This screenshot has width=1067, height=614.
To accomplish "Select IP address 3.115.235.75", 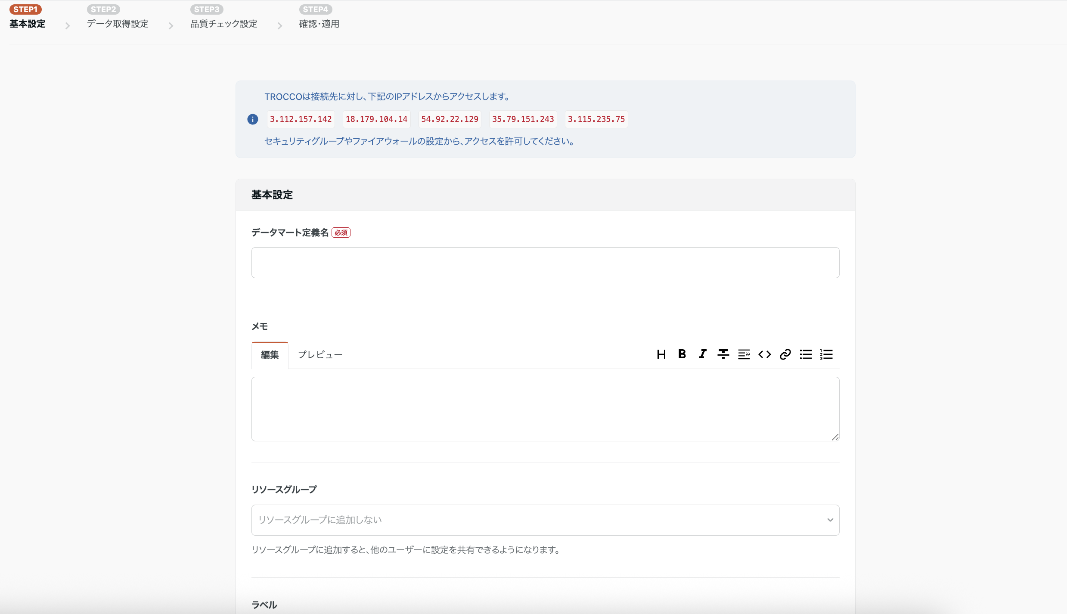I will 596,119.
